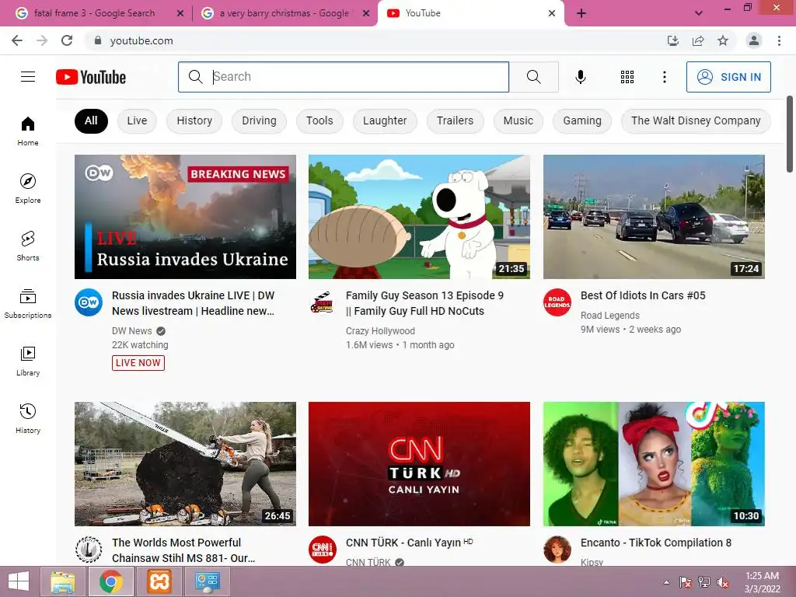Open Shorts in the sidebar
Image resolution: width=796 pixels, height=597 pixels.
pos(28,246)
